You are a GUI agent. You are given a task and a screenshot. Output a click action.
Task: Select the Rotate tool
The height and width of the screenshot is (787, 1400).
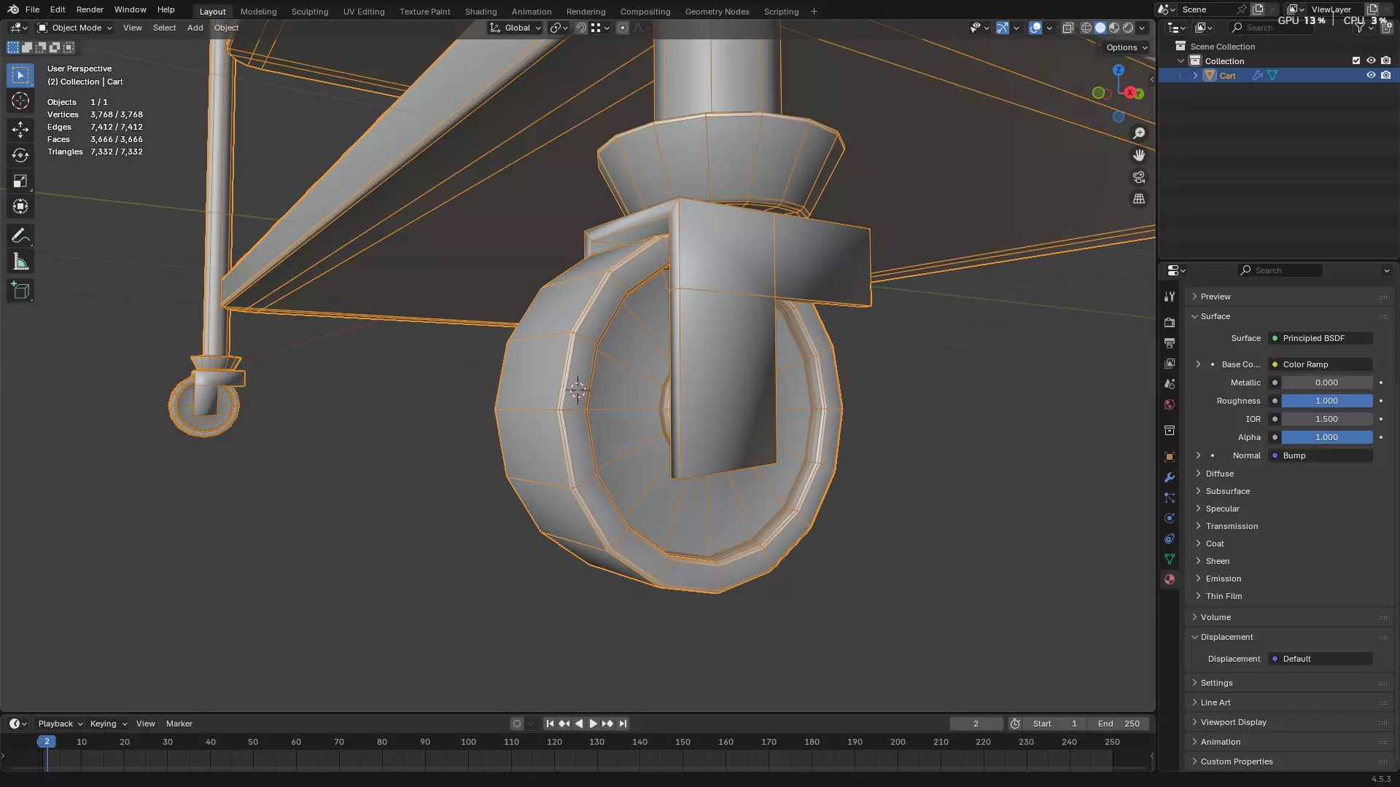[20, 155]
